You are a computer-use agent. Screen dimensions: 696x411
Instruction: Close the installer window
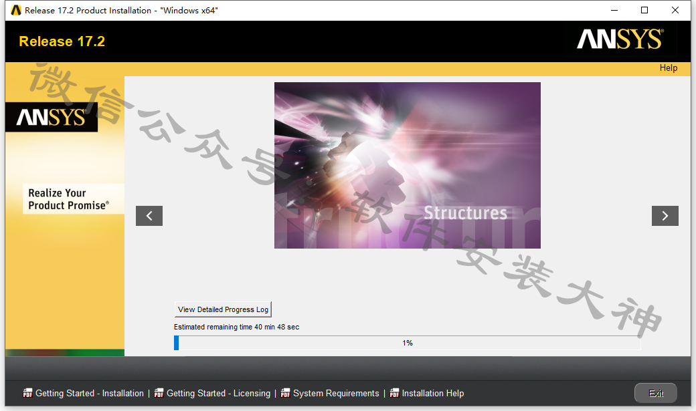[x=675, y=10]
